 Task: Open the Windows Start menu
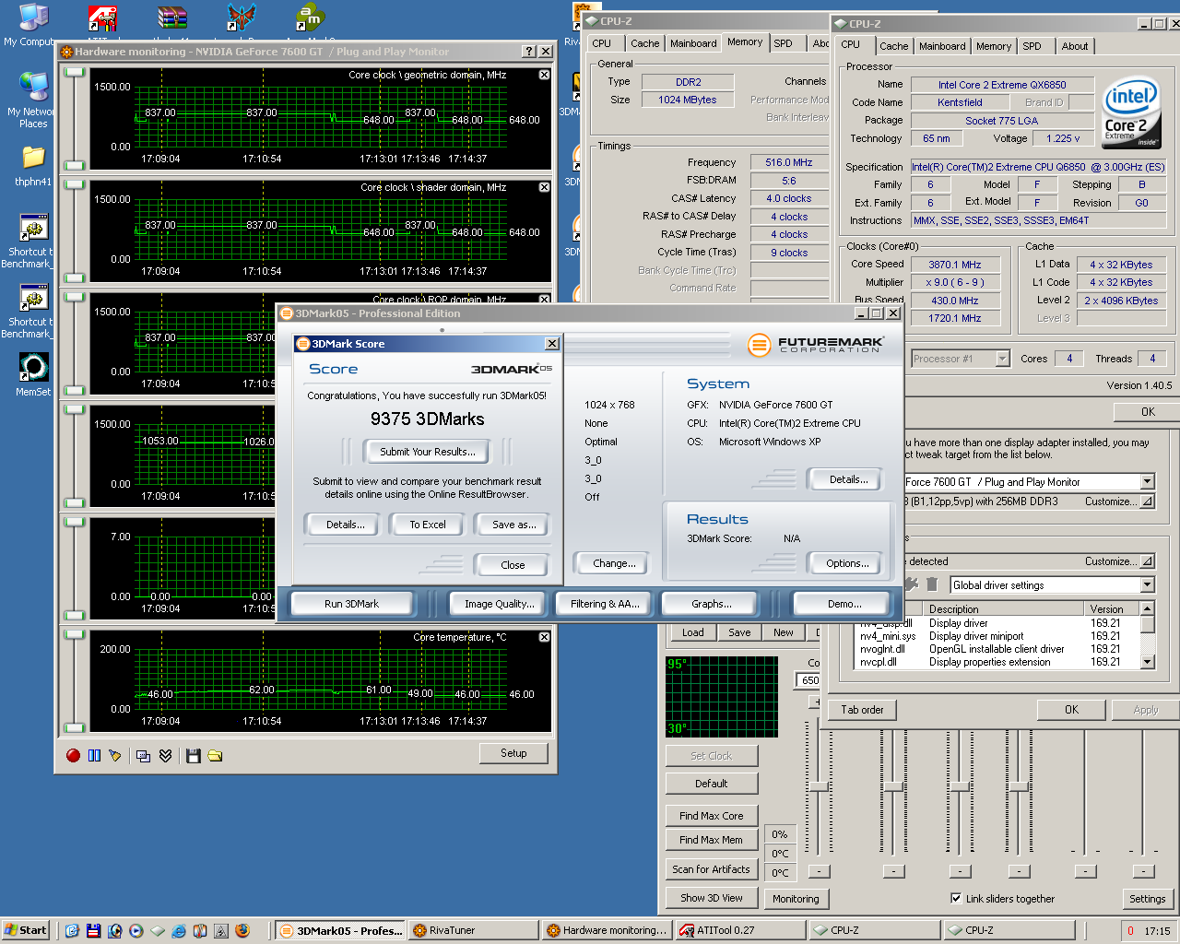pos(26,930)
